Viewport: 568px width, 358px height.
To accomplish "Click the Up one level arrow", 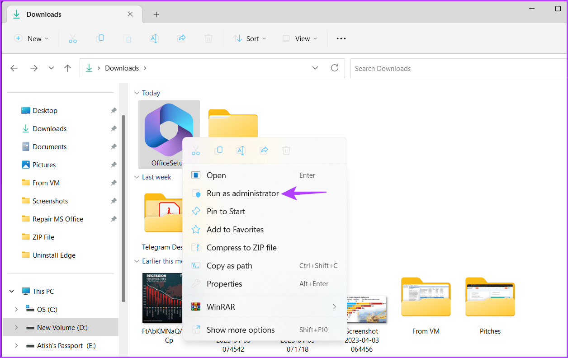I will (67, 68).
